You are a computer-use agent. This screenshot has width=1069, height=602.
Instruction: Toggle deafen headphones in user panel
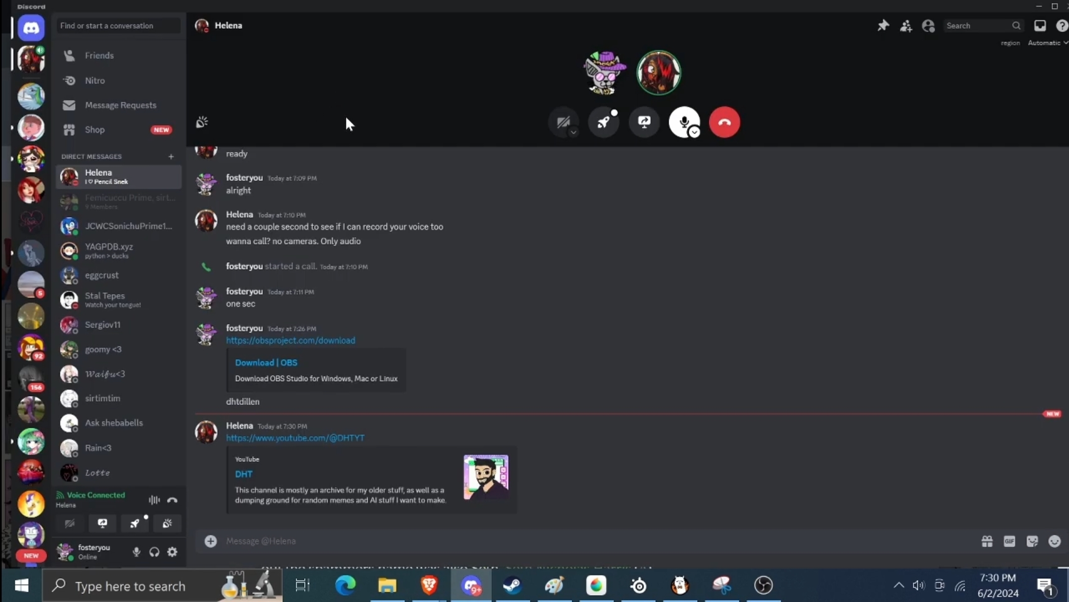click(154, 552)
